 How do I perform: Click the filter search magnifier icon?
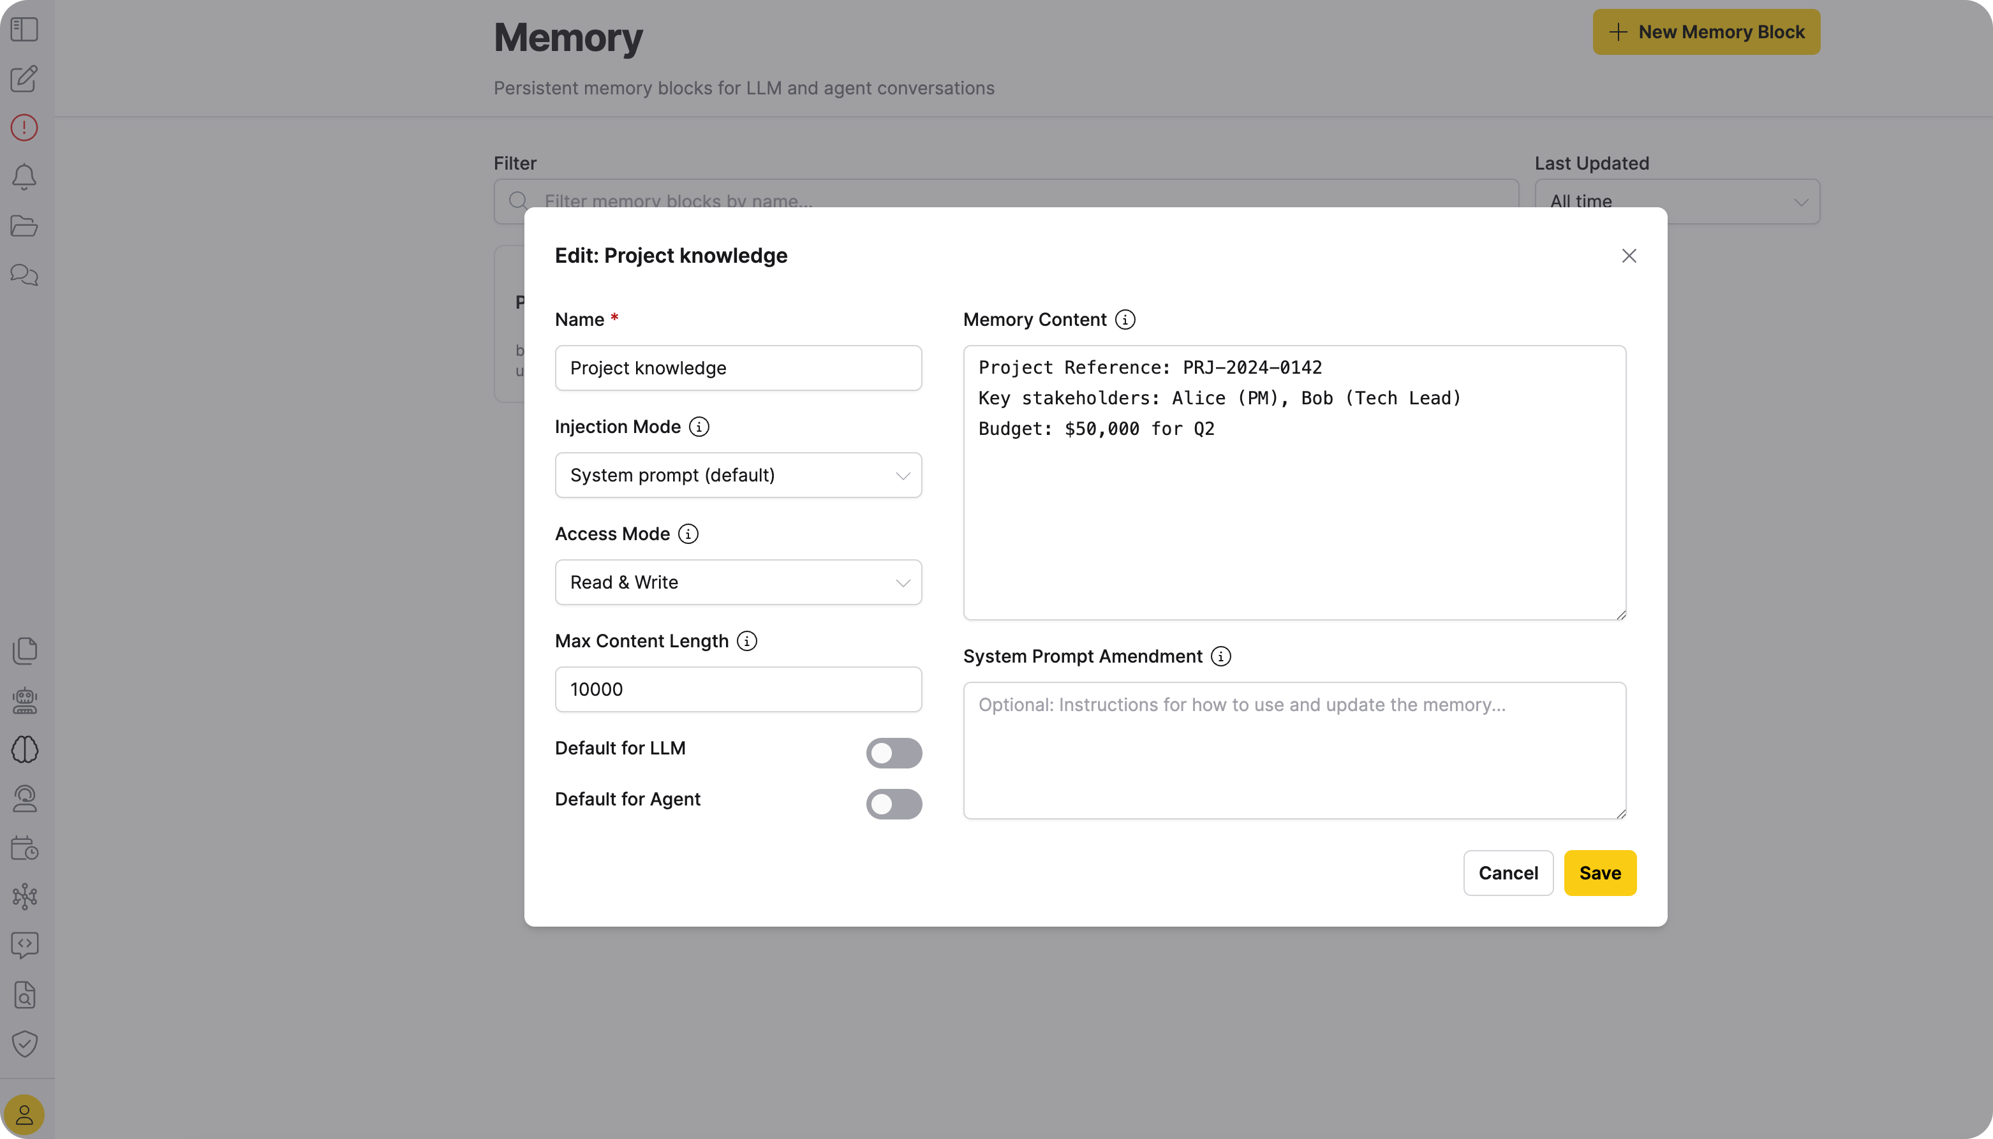(x=518, y=201)
